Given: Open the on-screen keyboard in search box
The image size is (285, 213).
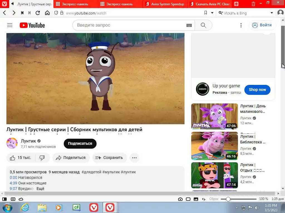Looking at the screenshot, I should [x=189, y=25].
